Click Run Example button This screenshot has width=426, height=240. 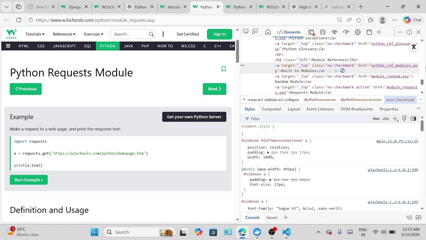pyautogui.click(x=29, y=180)
